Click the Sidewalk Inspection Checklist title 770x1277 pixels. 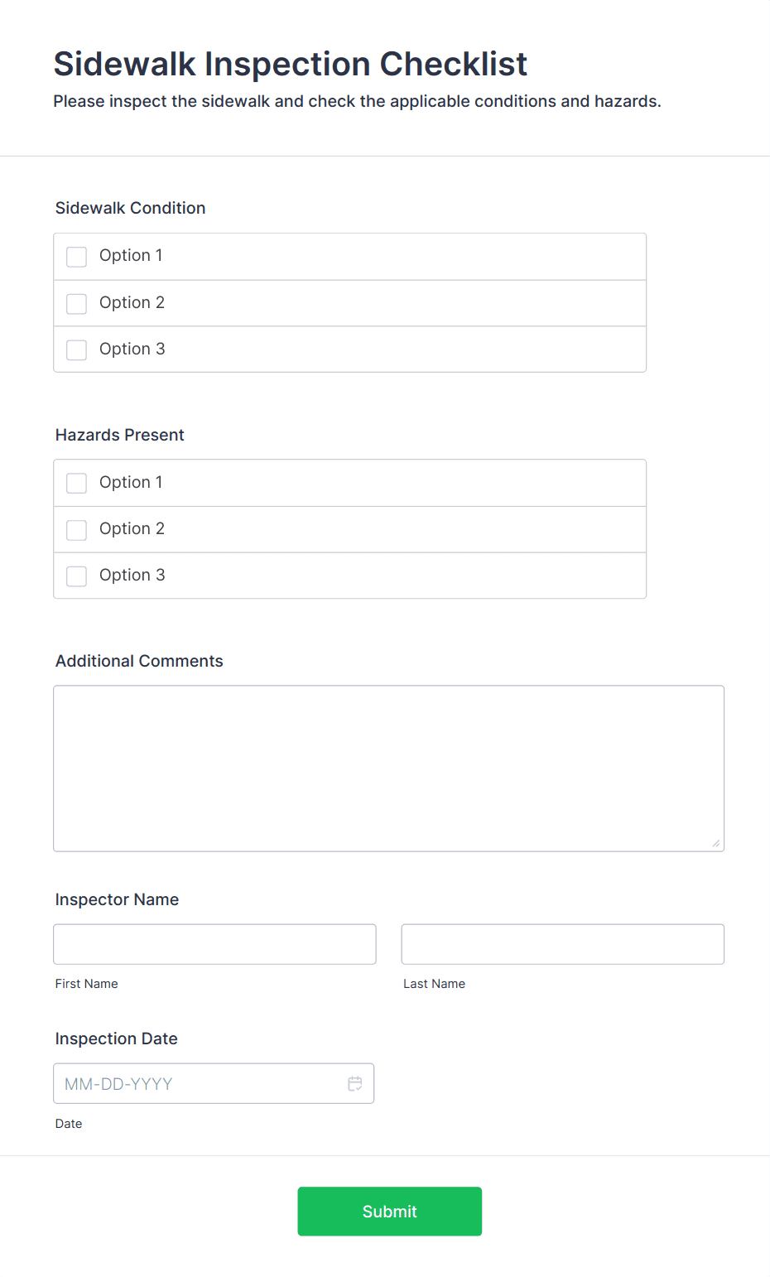290,64
